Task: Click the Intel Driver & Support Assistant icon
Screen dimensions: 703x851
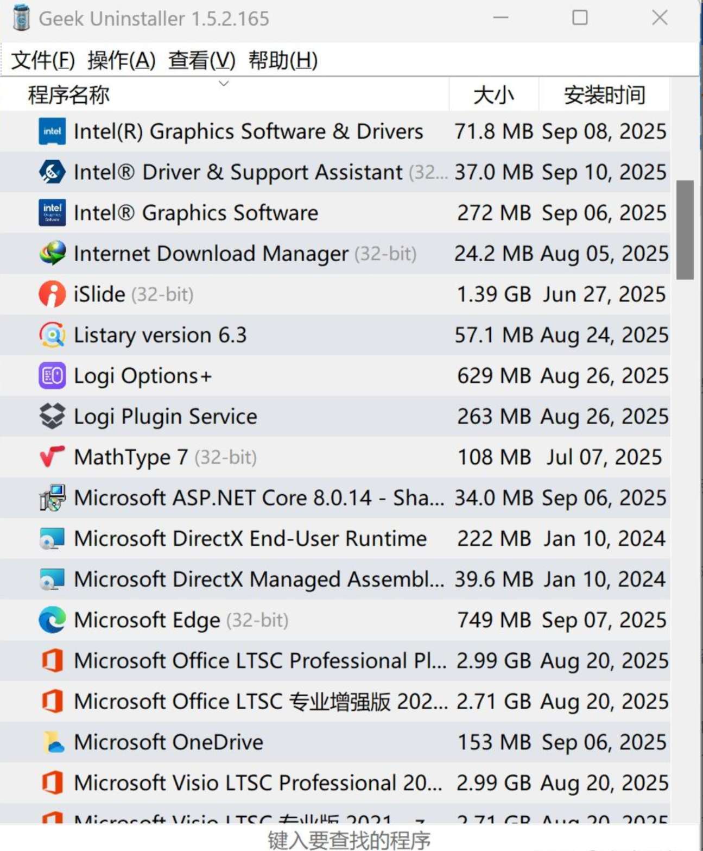Action: coord(52,172)
